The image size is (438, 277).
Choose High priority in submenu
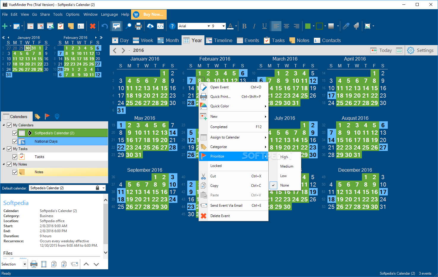[284, 157]
